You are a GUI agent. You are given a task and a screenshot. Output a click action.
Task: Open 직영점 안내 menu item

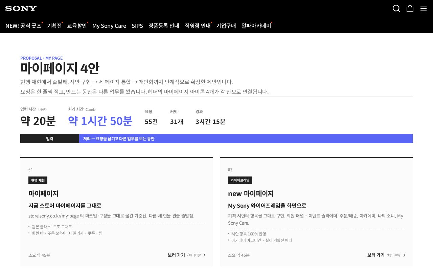198,25
